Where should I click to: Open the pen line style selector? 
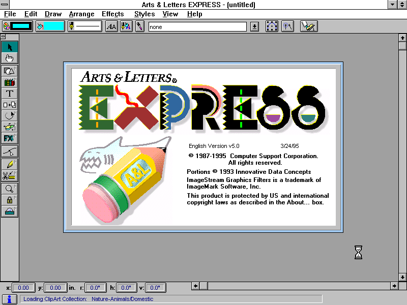coord(85,26)
